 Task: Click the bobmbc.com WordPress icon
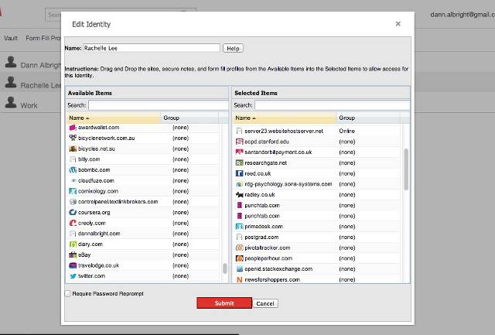pos(73,170)
